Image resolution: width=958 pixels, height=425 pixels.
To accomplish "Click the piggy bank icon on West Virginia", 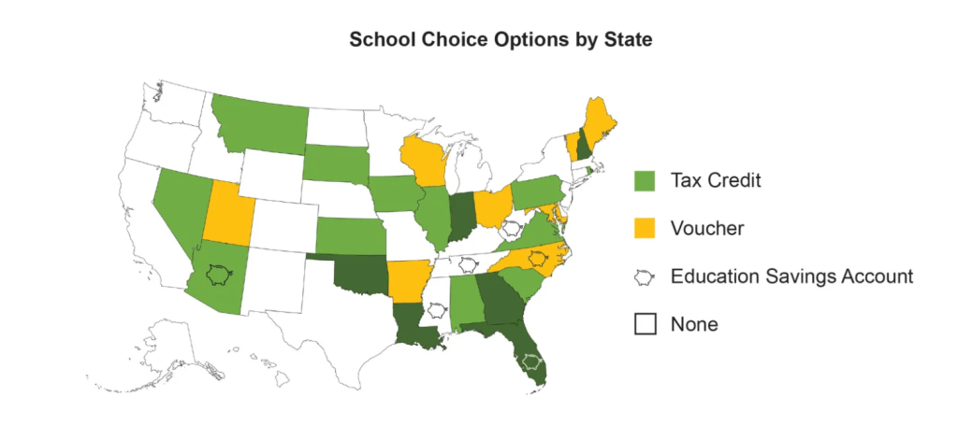I will [x=511, y=227].
